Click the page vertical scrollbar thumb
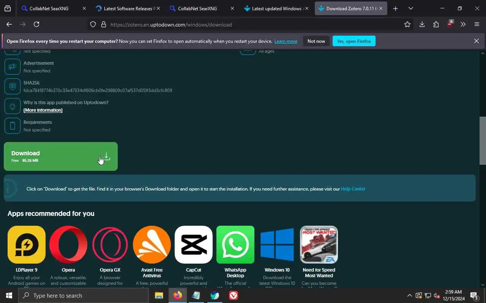Viewport: 486px width, 303px height. [x=483, y=141]
